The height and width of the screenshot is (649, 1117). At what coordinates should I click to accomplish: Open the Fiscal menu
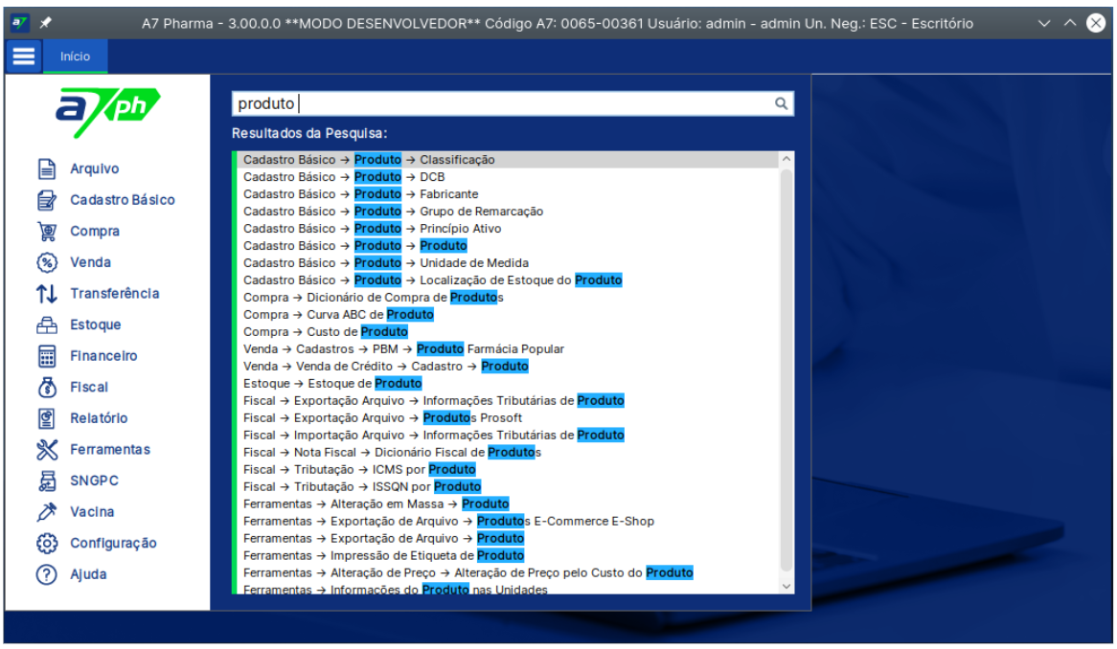coord(89,387)
